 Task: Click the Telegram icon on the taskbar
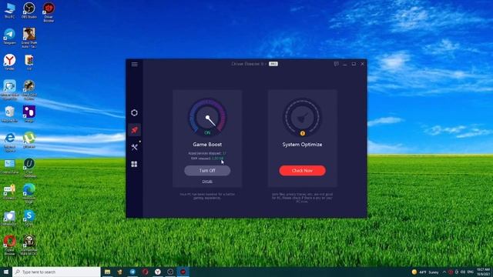pos(132,272)
